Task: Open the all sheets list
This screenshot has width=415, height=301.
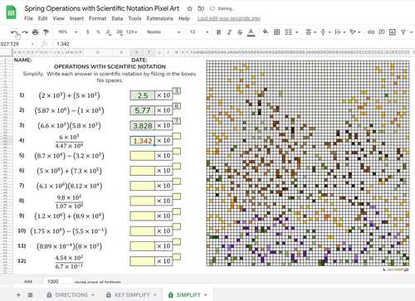Action: click(x=31, y=295)
